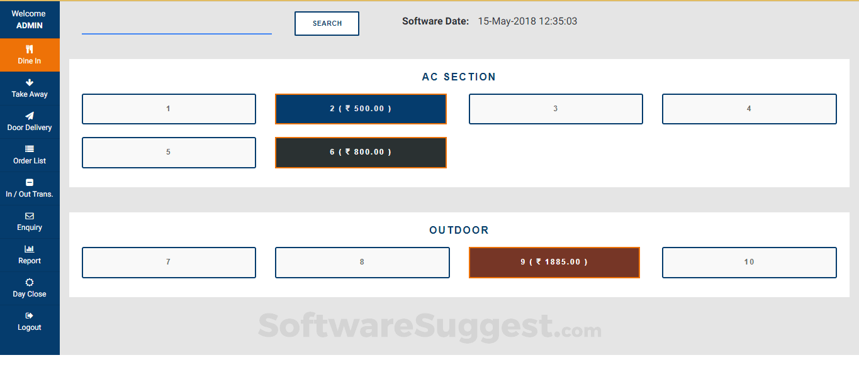Viewport: 859px width, 387px height.
Task: Open the Order List view
Action: click(30, 149)
